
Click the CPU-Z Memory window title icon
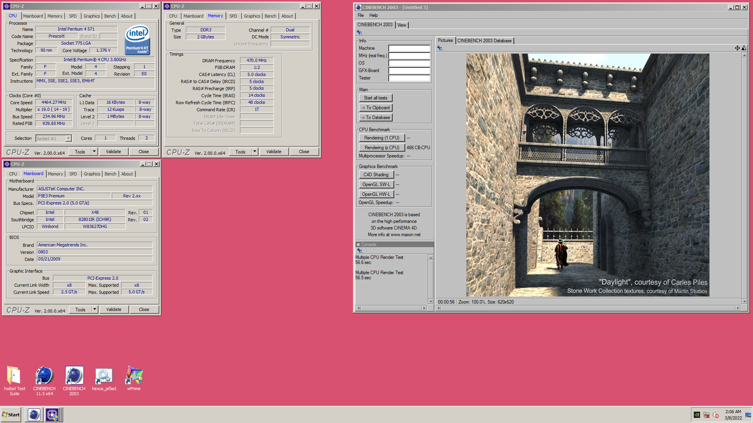(x=167, y=6)
